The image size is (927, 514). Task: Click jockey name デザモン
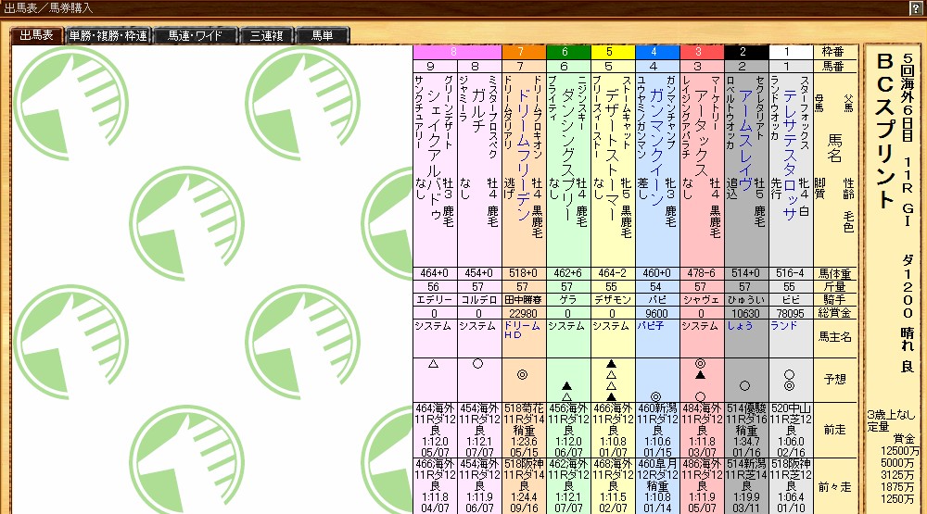pyautogui.click(x=613, y=299)
